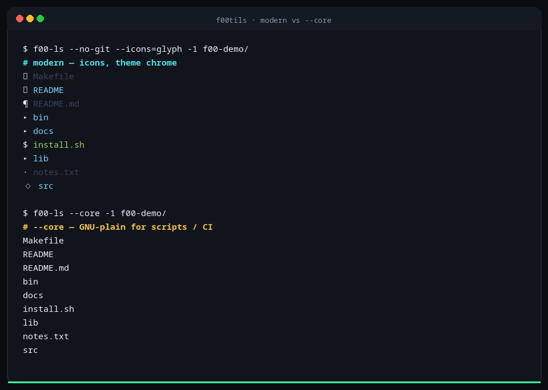This screenshot has height=390, width=548.
Task: Click the plain notes.txt entry in core listing
Action: tap(46, 336)
